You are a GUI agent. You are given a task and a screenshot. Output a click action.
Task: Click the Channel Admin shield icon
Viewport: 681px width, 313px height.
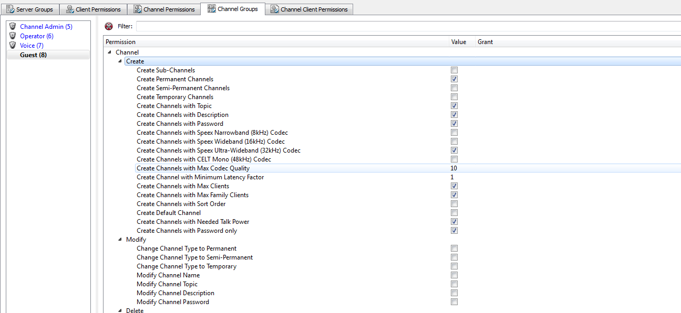click(13, 26)
